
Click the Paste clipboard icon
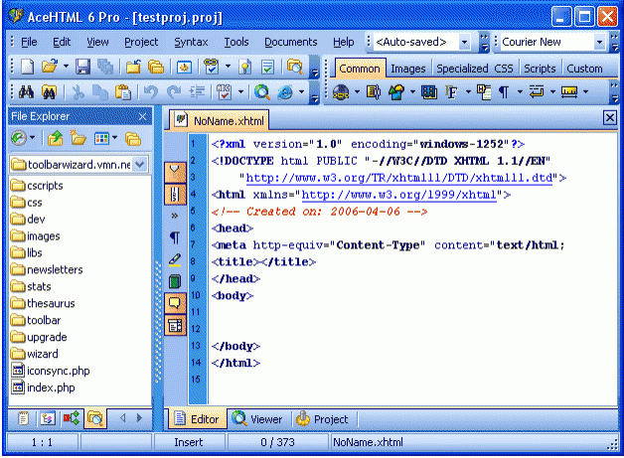[123, 92]
